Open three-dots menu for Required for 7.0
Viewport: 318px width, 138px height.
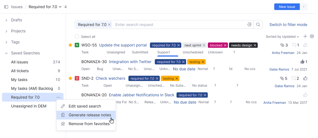58,97
